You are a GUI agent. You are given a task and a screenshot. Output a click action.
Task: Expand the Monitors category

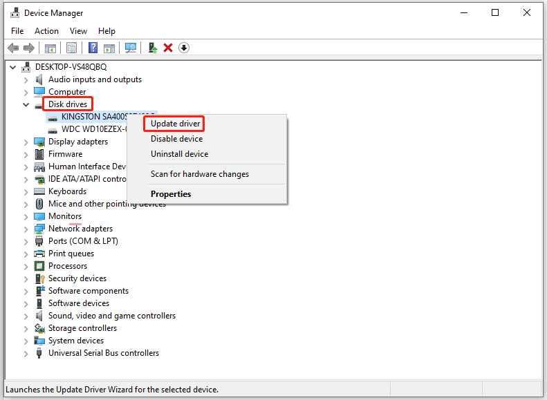[x=26, y=217]
